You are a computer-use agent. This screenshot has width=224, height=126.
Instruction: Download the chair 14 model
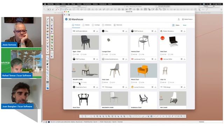(184, 87)
